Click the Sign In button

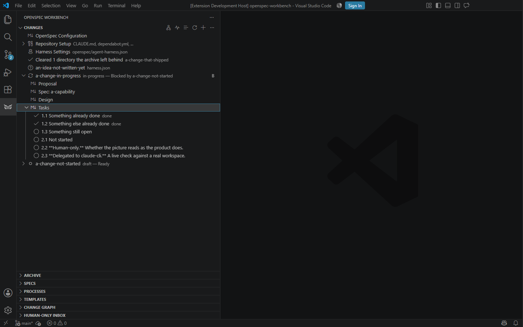[355, 5]
